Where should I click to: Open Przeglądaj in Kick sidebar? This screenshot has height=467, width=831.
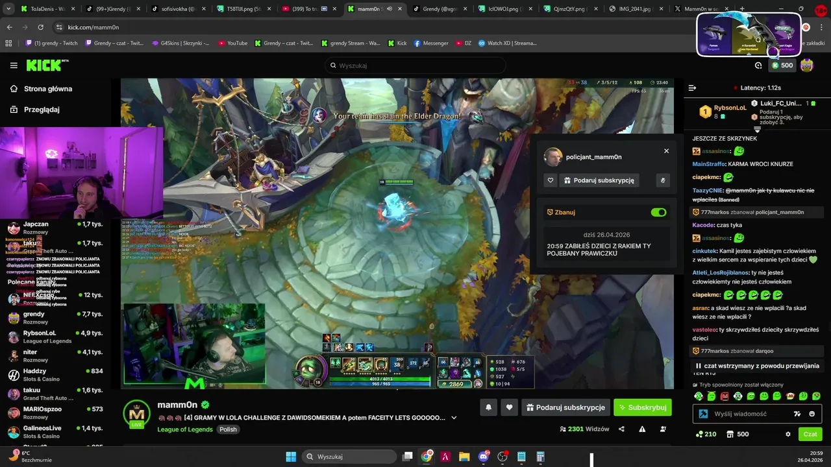(35, 110)
